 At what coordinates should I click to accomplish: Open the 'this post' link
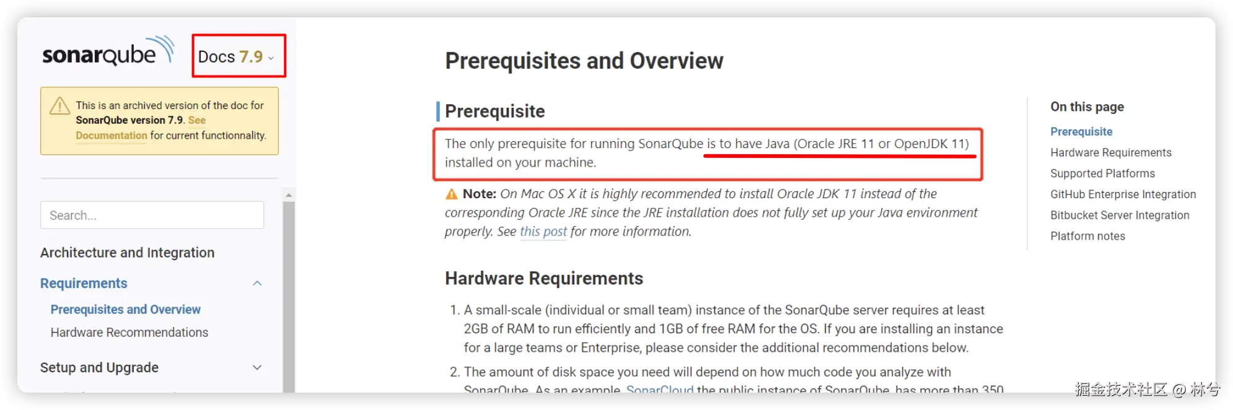tap(543, 232)
